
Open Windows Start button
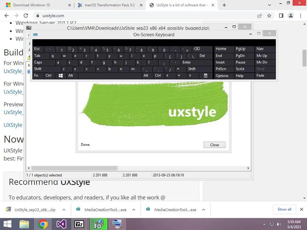(7, 224)
